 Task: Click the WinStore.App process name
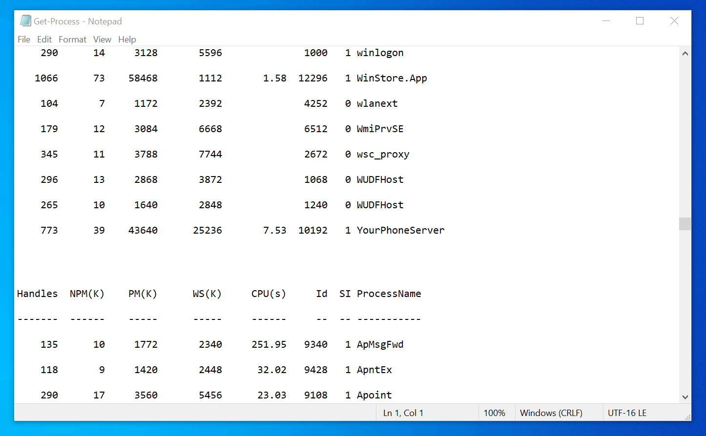[x=392, y=78]
